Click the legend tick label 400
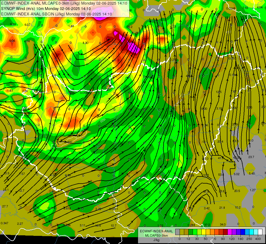The width and height of the screenshot is (266, 244). [258, 239]
